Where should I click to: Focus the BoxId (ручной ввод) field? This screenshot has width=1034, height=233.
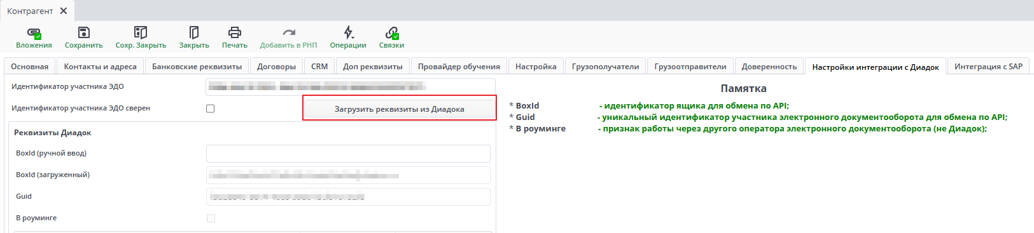point(348,154)
